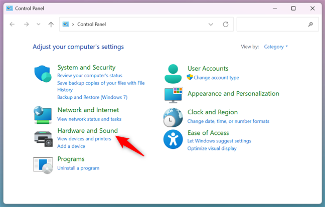Image resolution: width=325 pixels, height=207 pixels.
Task: Click the search magnifier icon
Action: click(x=310, y=24)
